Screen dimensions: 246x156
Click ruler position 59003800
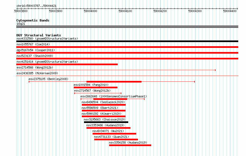point(21,11)
